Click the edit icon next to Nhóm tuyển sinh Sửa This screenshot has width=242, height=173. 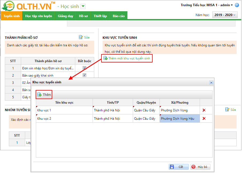click(227, 110)
